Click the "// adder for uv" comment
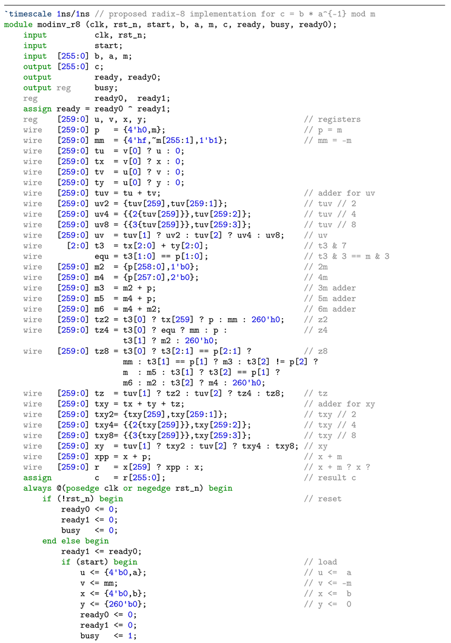This screenshot has width=451, height=643. tap(339, 193)
